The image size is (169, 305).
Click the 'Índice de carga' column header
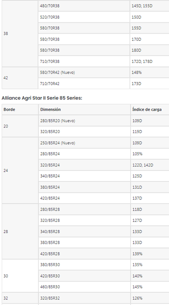150,109
